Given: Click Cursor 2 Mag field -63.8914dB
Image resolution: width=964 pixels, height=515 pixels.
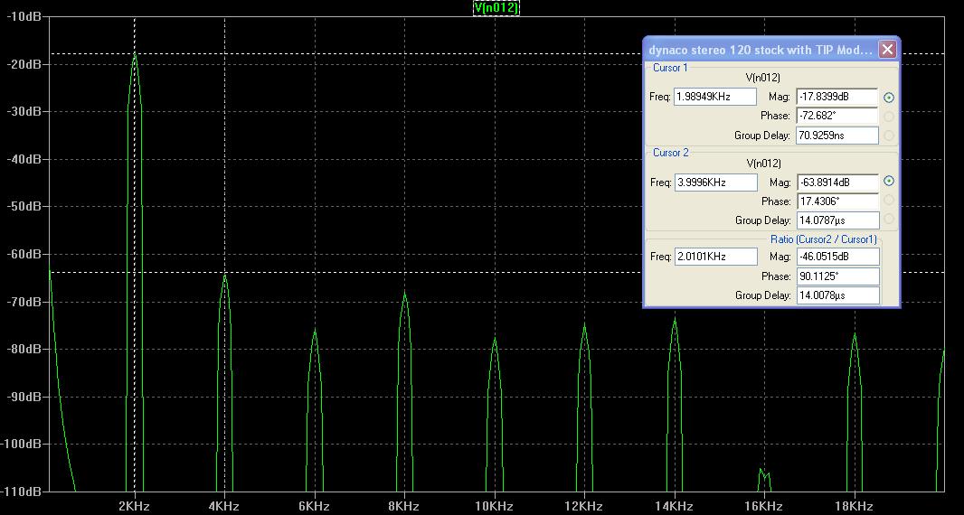Looking at the screenshot, I should pos(838,183).
